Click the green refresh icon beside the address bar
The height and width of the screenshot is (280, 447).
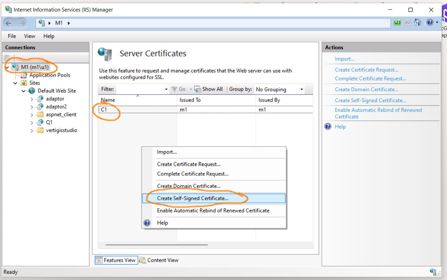397,22
